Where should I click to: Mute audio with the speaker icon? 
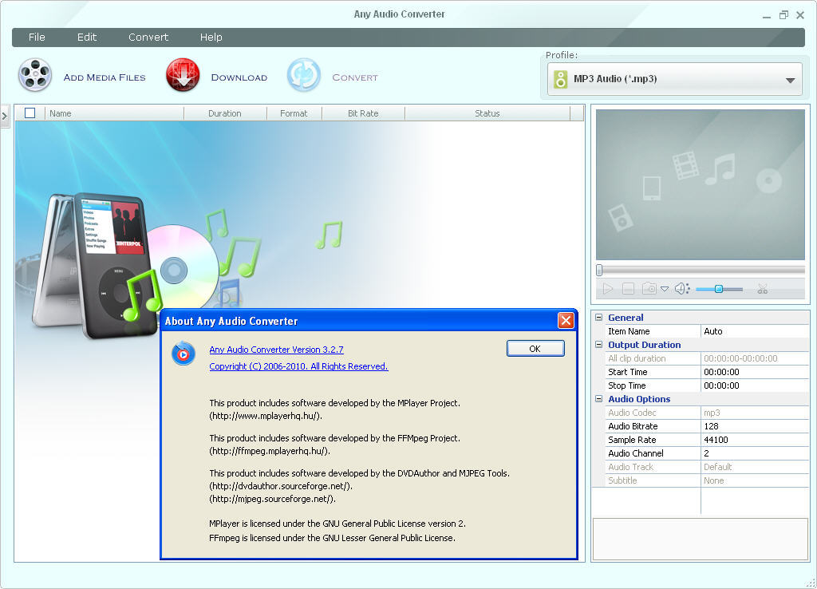[681, 288]
